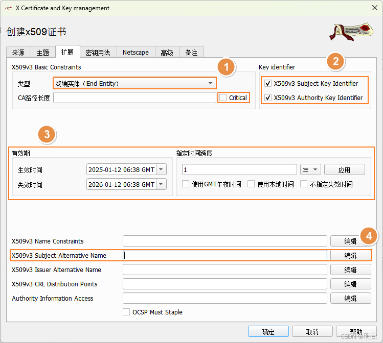
Task: Select the 扩展 tab
Action: click(67, 52)
